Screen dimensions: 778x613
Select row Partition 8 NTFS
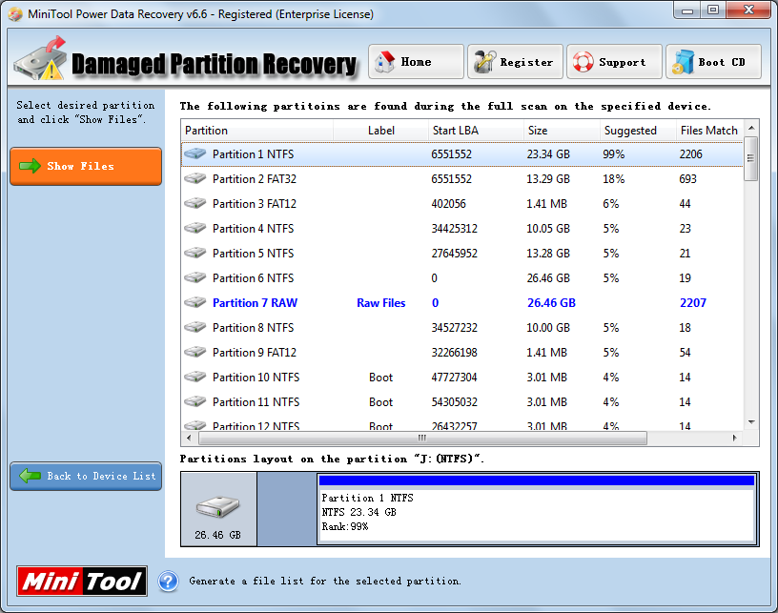(x=461, y=328)
